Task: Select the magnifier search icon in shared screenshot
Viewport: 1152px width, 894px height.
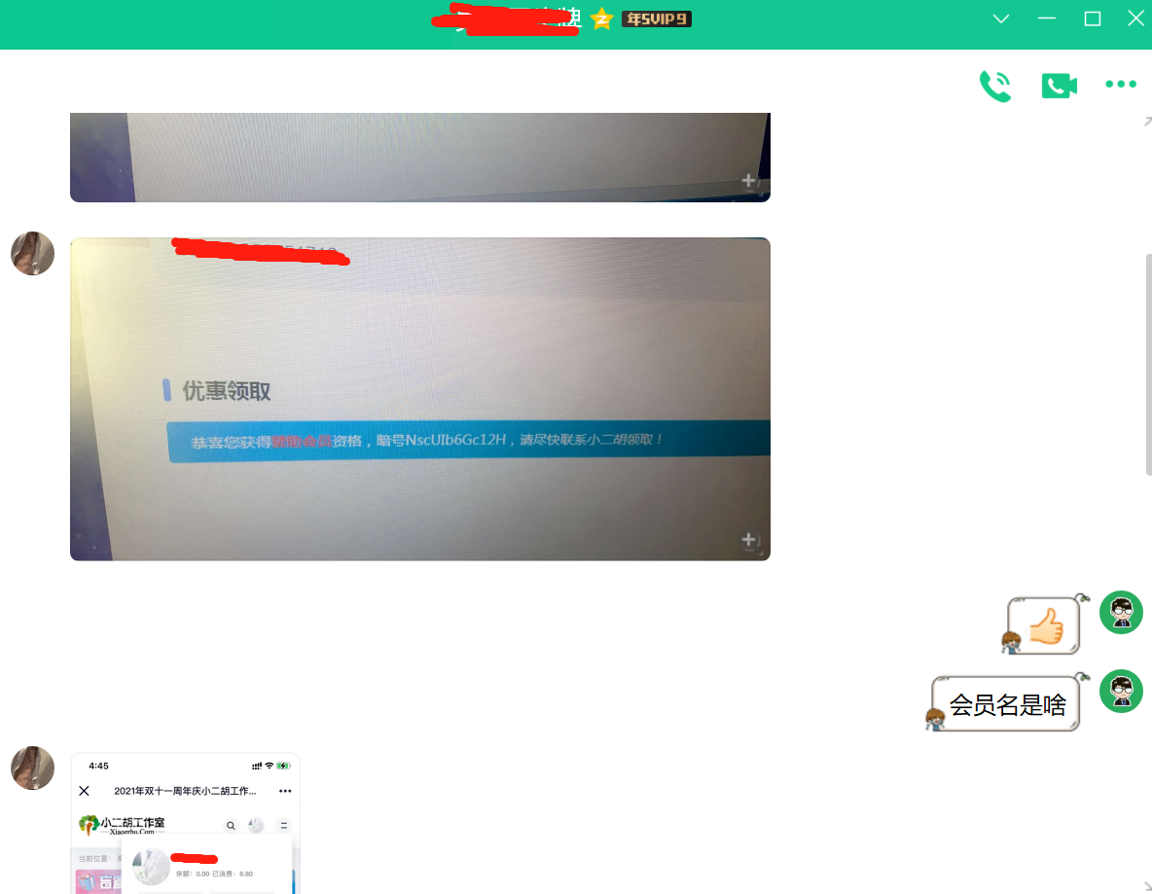Action: point(231,826)
